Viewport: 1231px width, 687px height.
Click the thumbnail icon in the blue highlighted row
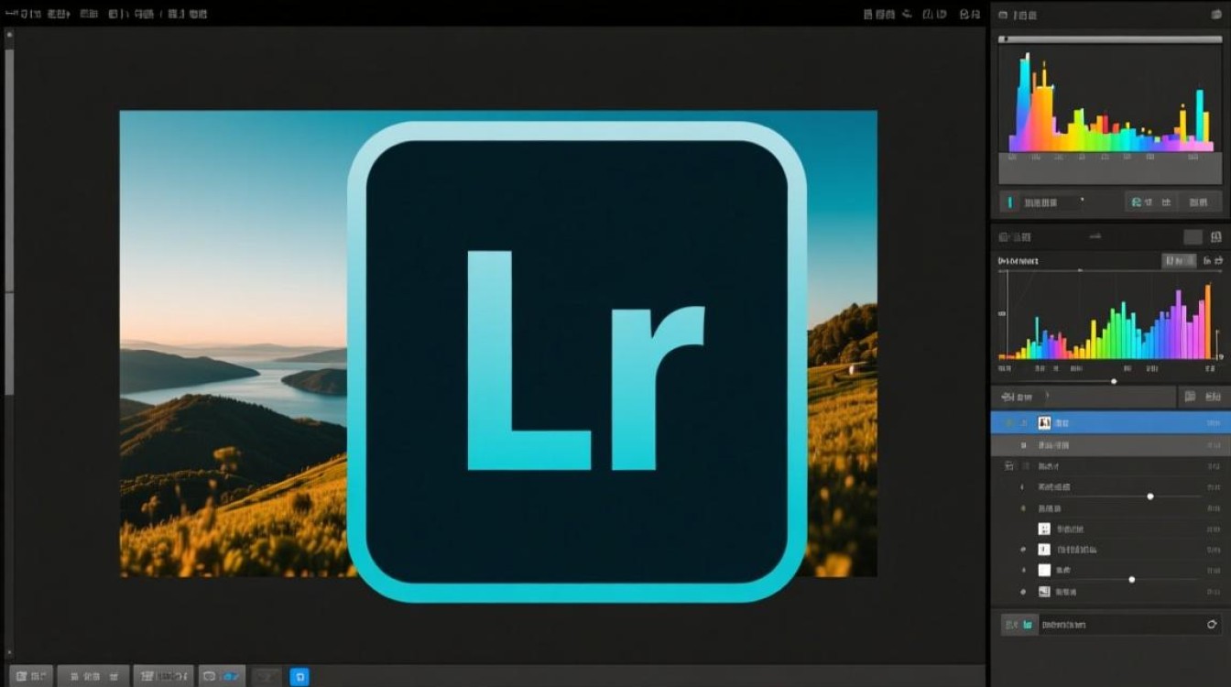tap(1044, 423)
